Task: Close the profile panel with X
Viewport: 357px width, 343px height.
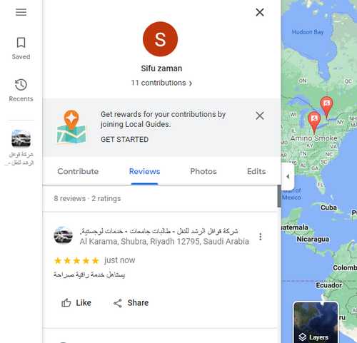Action: click(x=260, y=12)
